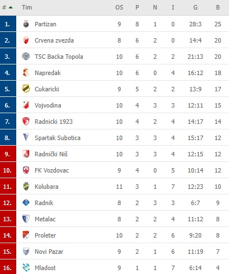Viewport: 229px width, 274px height.
Task: Click the Cukaricki yellow-black crest
Action: pos(26,89)
